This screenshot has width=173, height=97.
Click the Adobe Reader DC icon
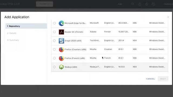point(61,32)
